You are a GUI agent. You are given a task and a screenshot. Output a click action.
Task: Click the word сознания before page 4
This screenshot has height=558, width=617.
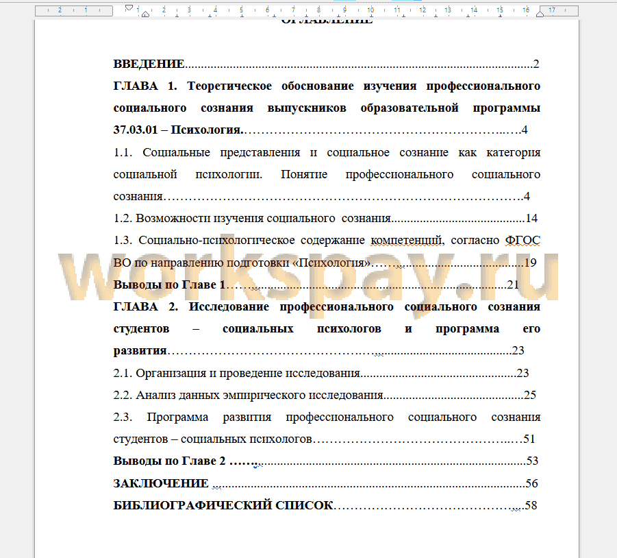pos(138,196)
